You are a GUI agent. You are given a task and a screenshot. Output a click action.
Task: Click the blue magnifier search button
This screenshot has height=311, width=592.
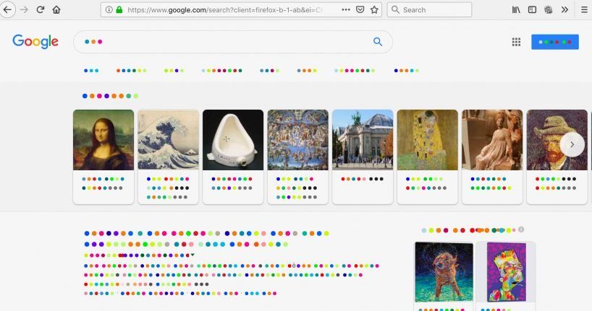(x=378, y=42)
